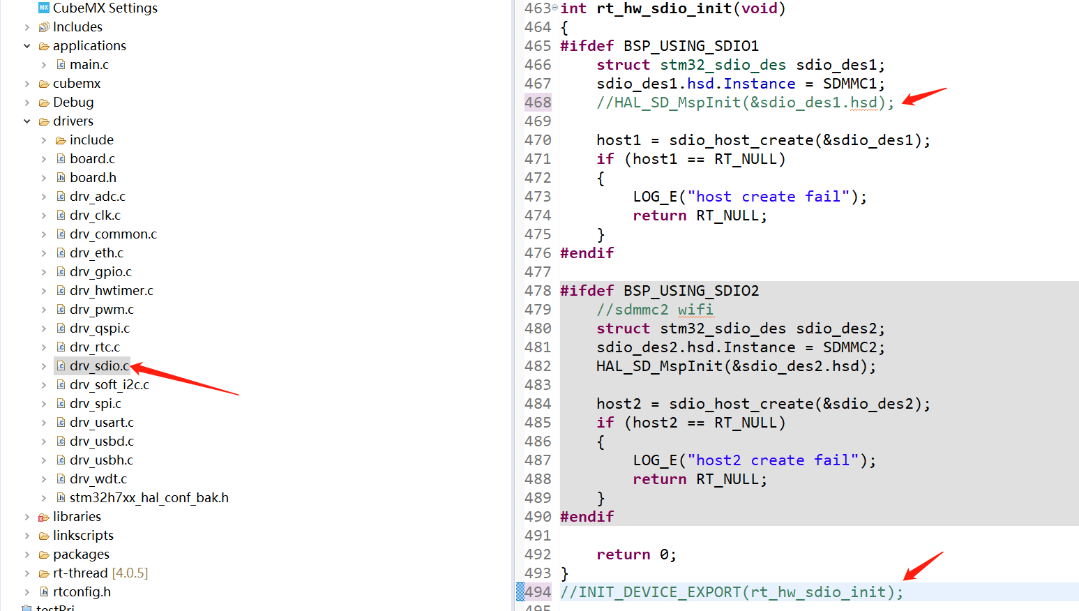The height and width of the screenshot is (611, 1079).
Task: Click the '//sdmmc2 wifi' comment
Action: coord(655,310)
